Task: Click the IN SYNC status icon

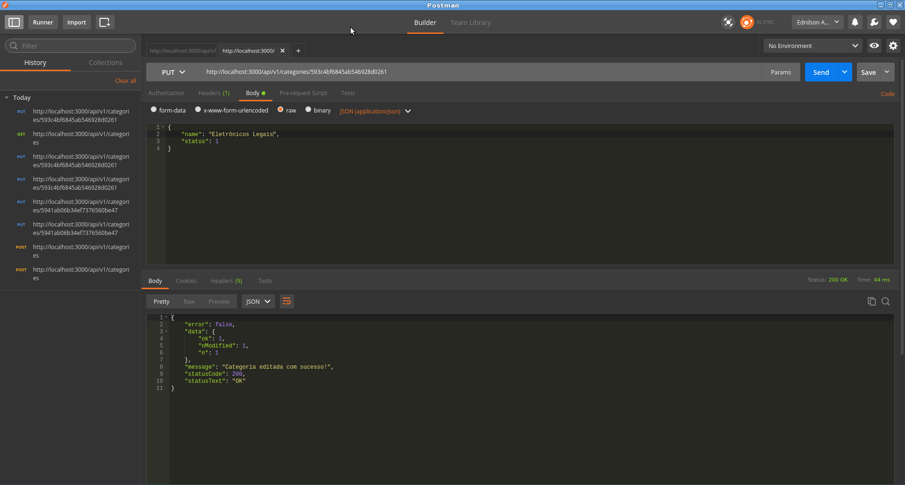Action: 747,22
